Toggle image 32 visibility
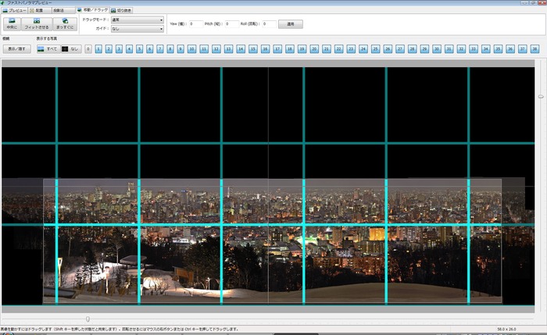Screen dimensions: 547x335 point(461,48)
